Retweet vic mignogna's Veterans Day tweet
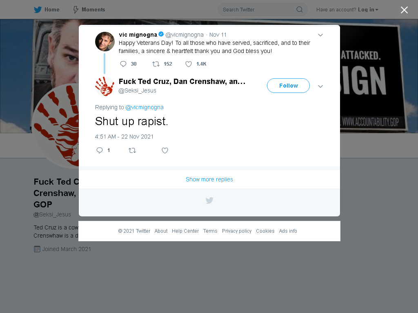The width and height of the screenshot is (418, 313). pyautogui.click(x=156, y=64)
